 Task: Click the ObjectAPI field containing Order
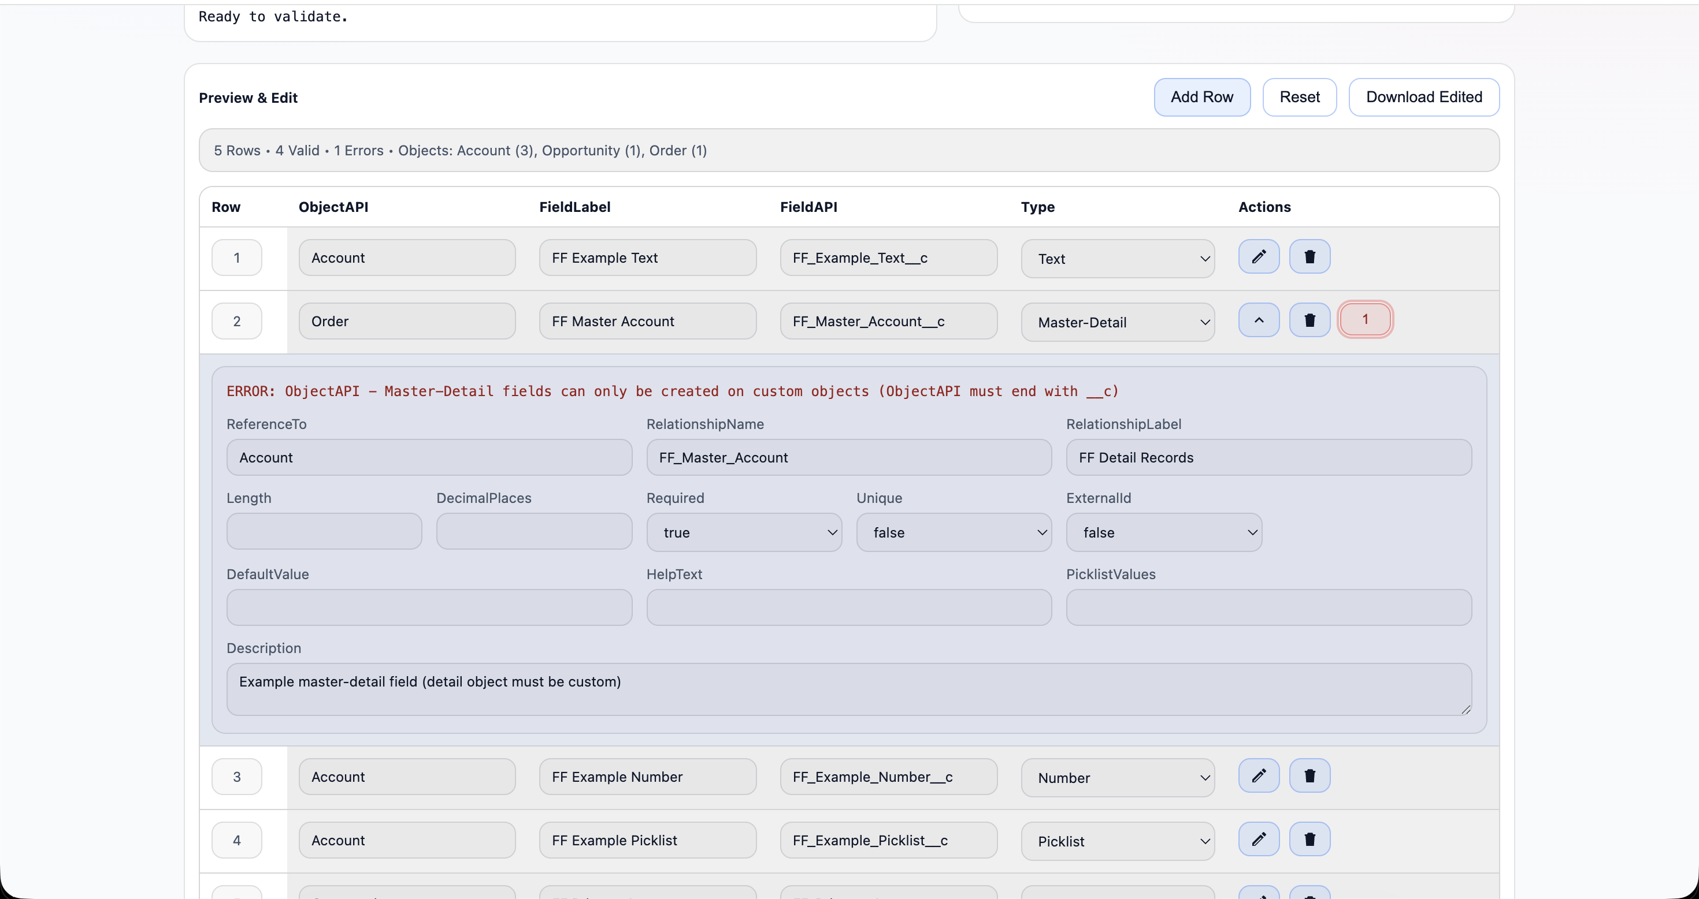click(x=407, y=321)
